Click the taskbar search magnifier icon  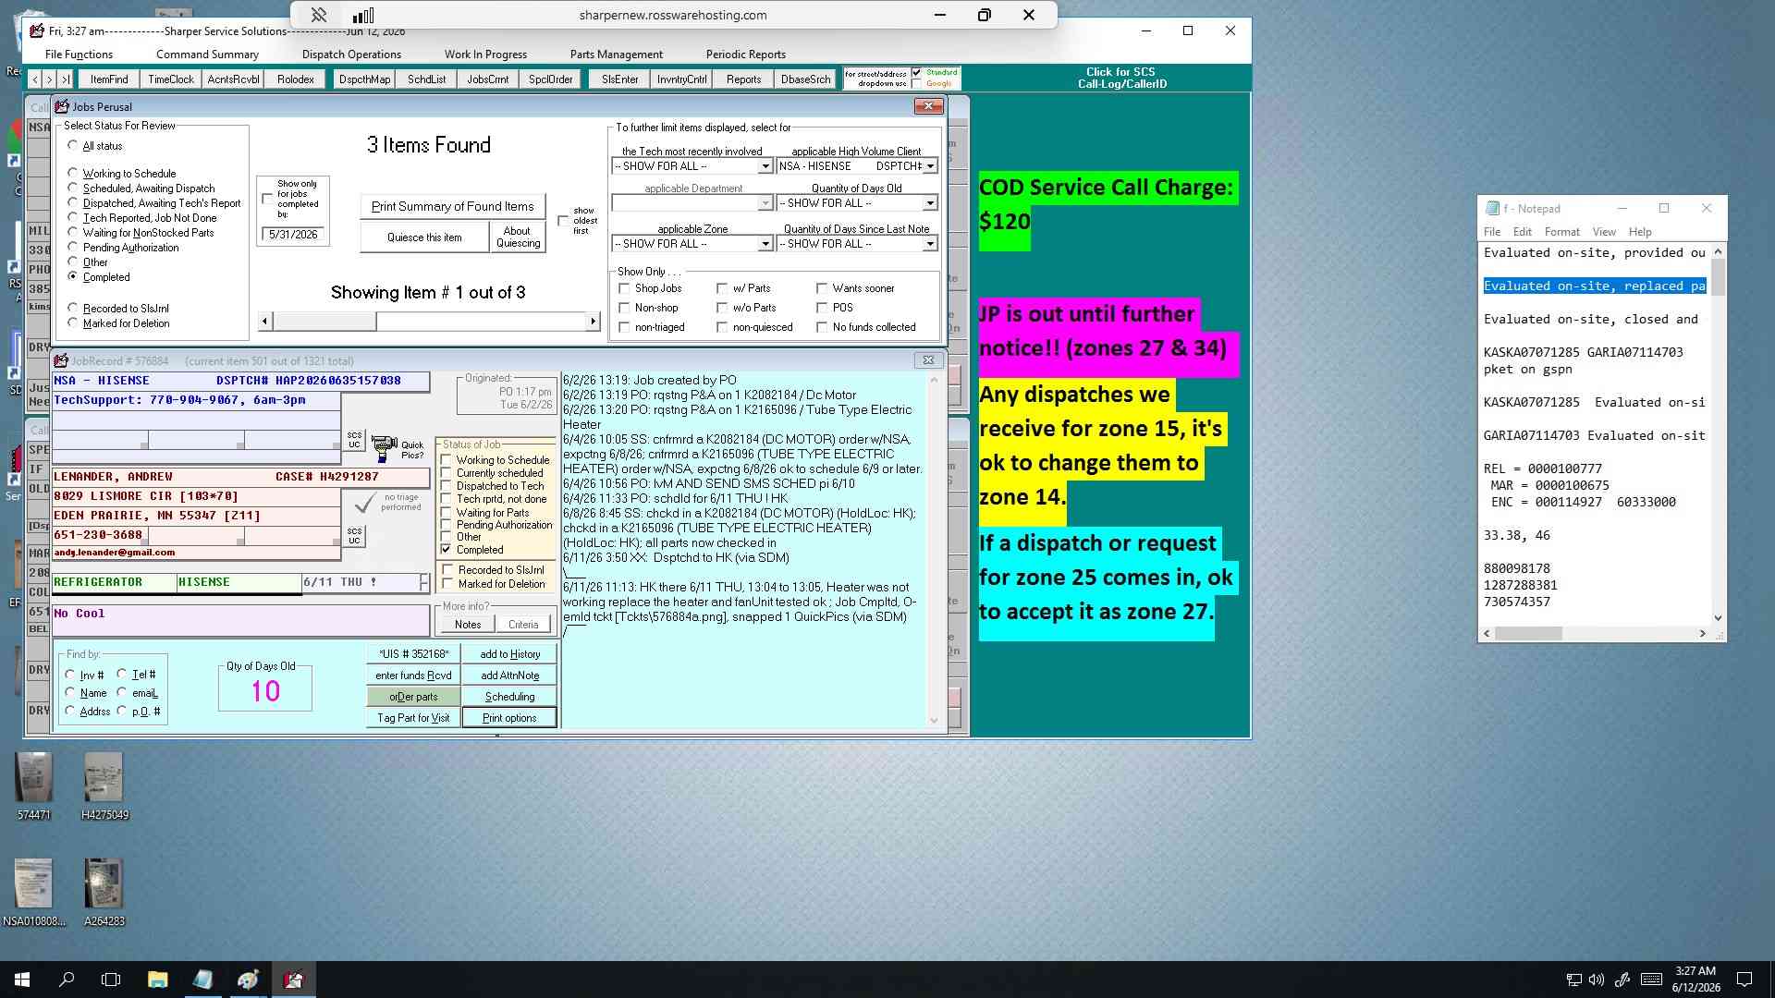pyautogui.click(x=67, y=980)
